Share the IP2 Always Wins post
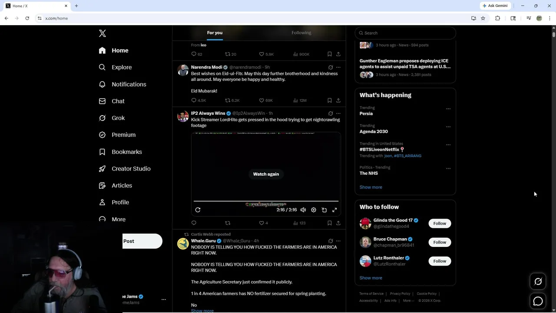 (338, 223)
